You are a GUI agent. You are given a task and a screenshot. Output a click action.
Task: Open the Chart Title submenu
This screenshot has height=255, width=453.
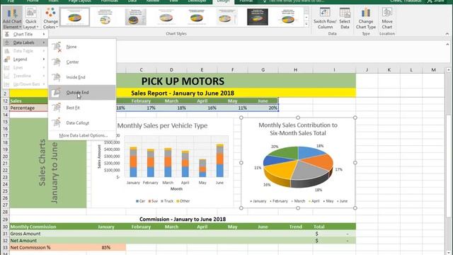tap(25, 34)
